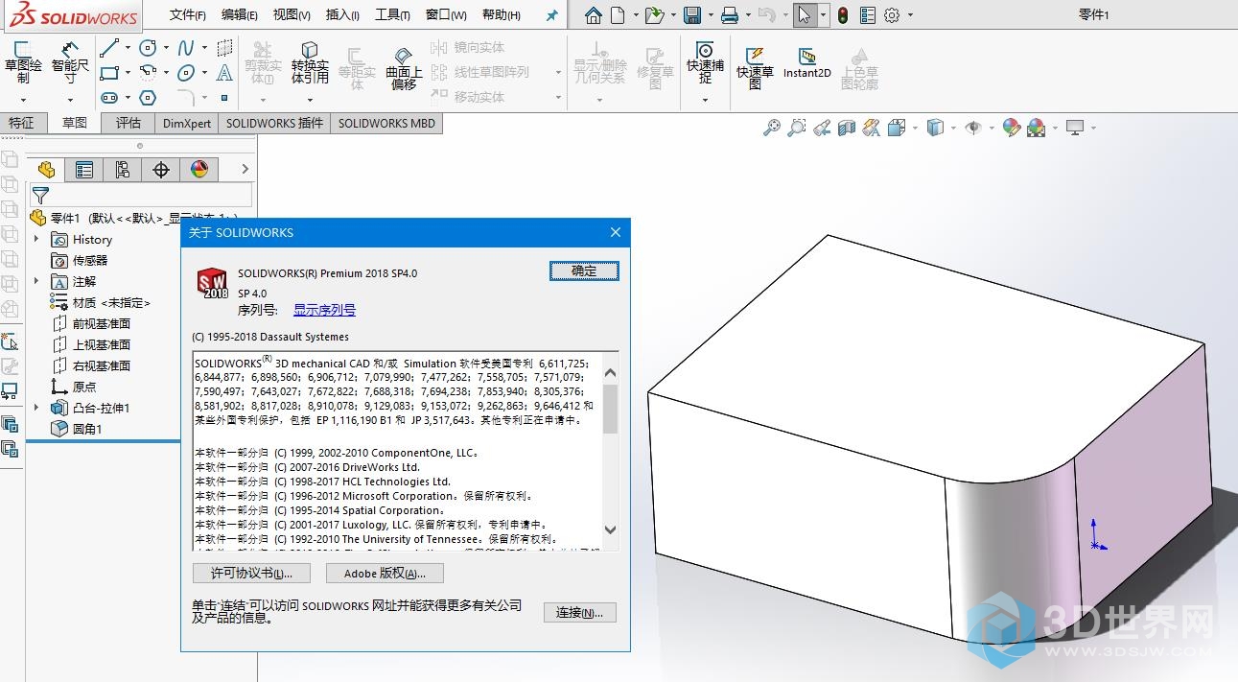This screenshot has width=1238, height=682.
Task: Click the Print icon
Action: (730, 15)
